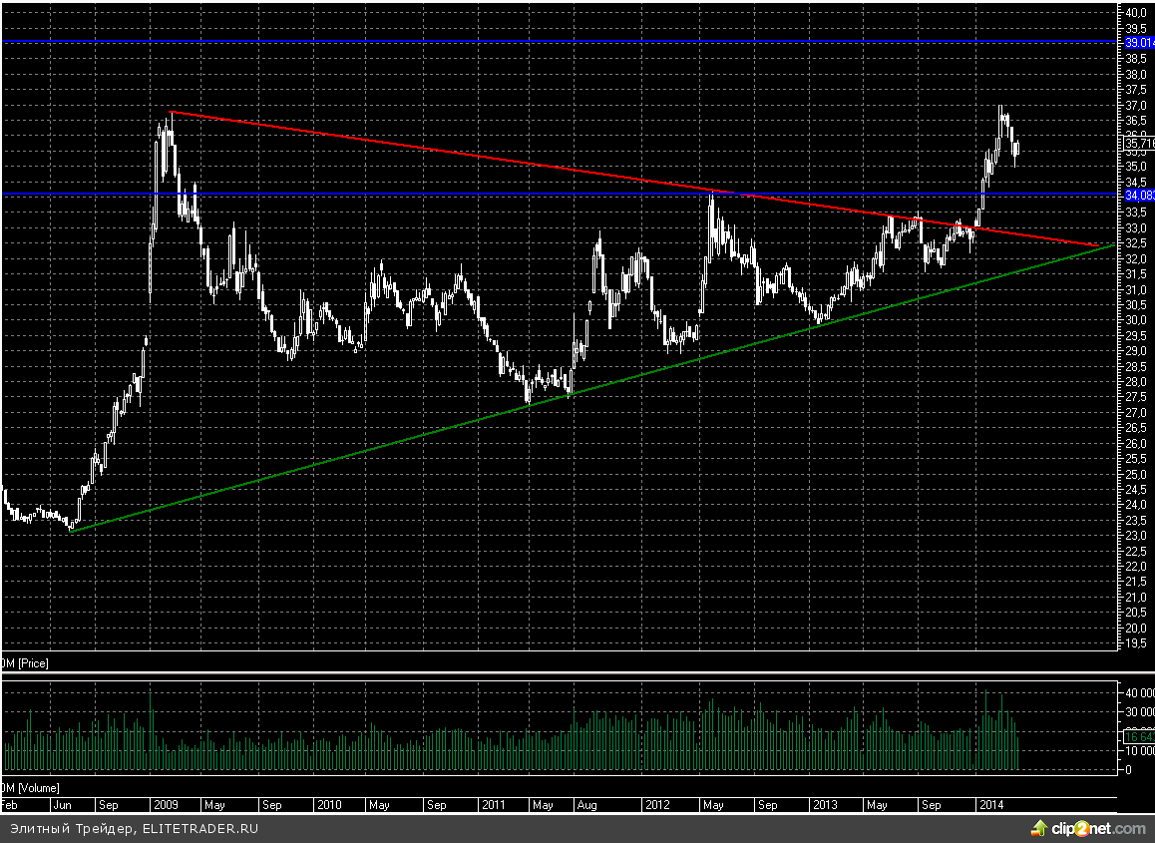The image size is (1155, 843).
Task: Click the 30 000 volume axis label
Action: (1139, 712)
